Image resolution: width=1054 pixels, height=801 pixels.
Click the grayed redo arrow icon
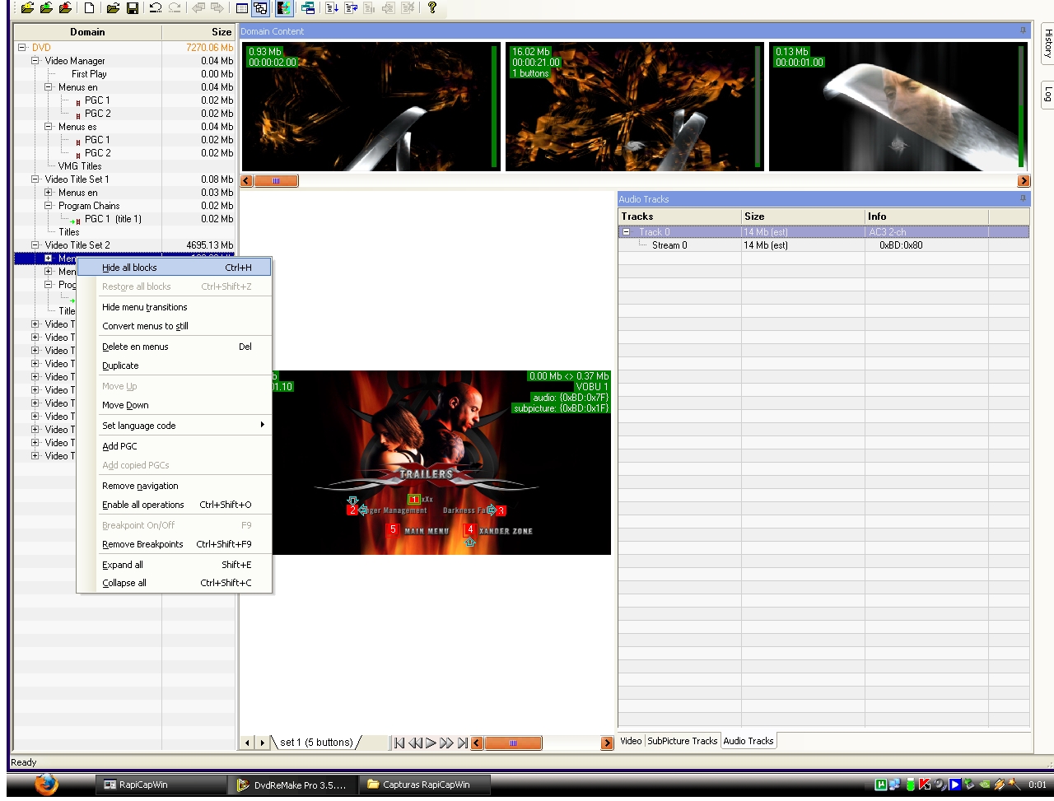(x=174, y=7)
